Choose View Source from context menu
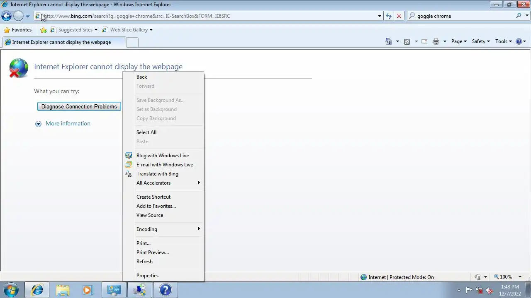The height and width of the screenshot is (298, 531). point(163,215)
